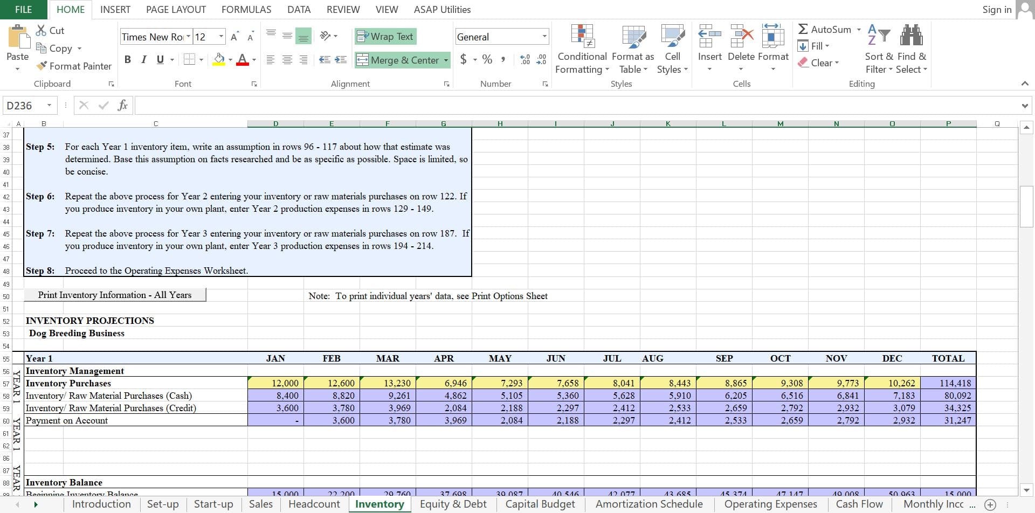Image resolution: width=1035 pixels, height=513 pixels.
Task: Add a new sheet with the plus button
Action: (990, 505)
